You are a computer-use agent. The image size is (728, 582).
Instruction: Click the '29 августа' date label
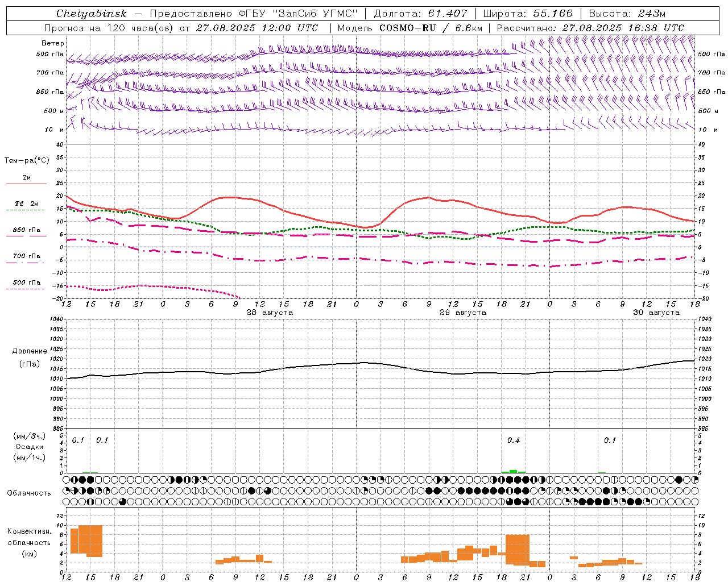tap(463, 313)
